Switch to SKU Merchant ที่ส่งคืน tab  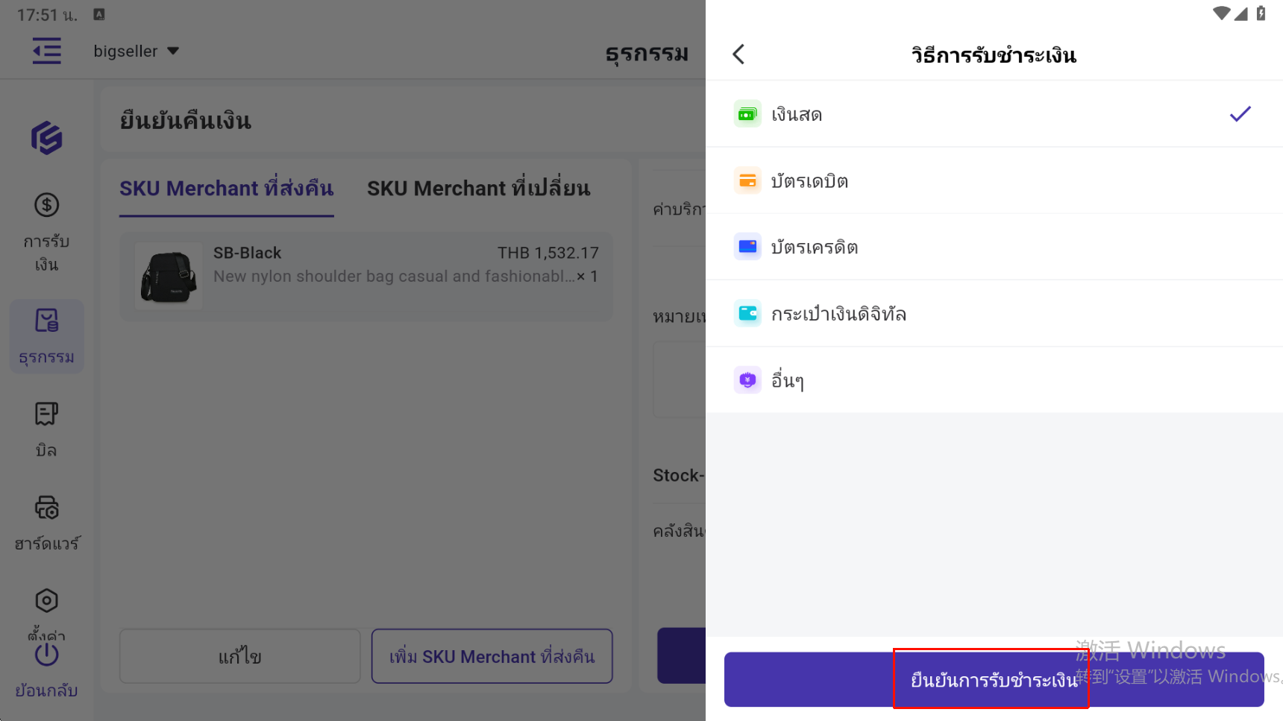pos(226,189)
